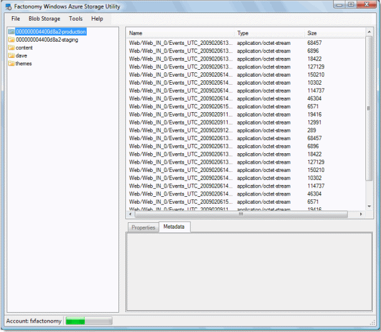
Task: Click scroll up arrow of blob list
Action: 369,32
